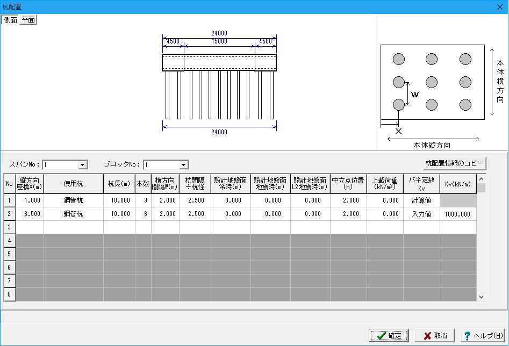Click the 杭配置情報のコピー button

pyautogui.click(x=454, y=163)
